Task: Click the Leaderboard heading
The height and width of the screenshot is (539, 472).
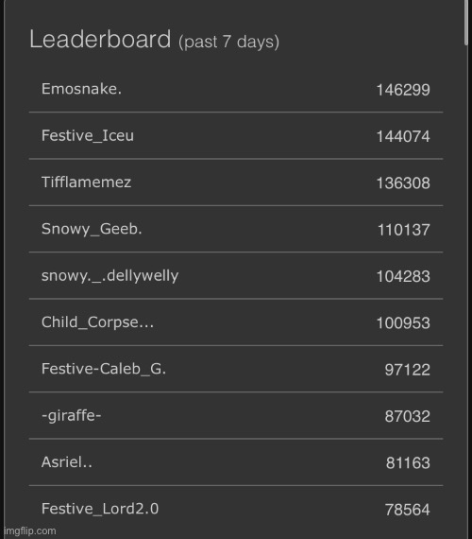Action: 100,39
